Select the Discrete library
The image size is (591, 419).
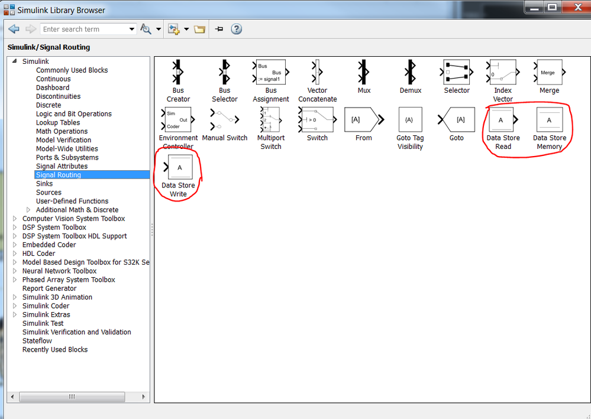tap(49, 105)
